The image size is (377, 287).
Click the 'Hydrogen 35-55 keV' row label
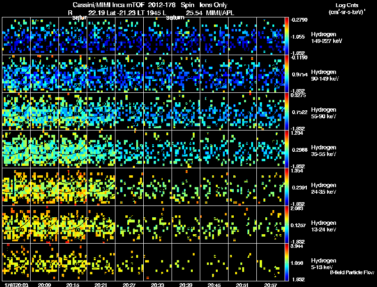coord(324,151)
